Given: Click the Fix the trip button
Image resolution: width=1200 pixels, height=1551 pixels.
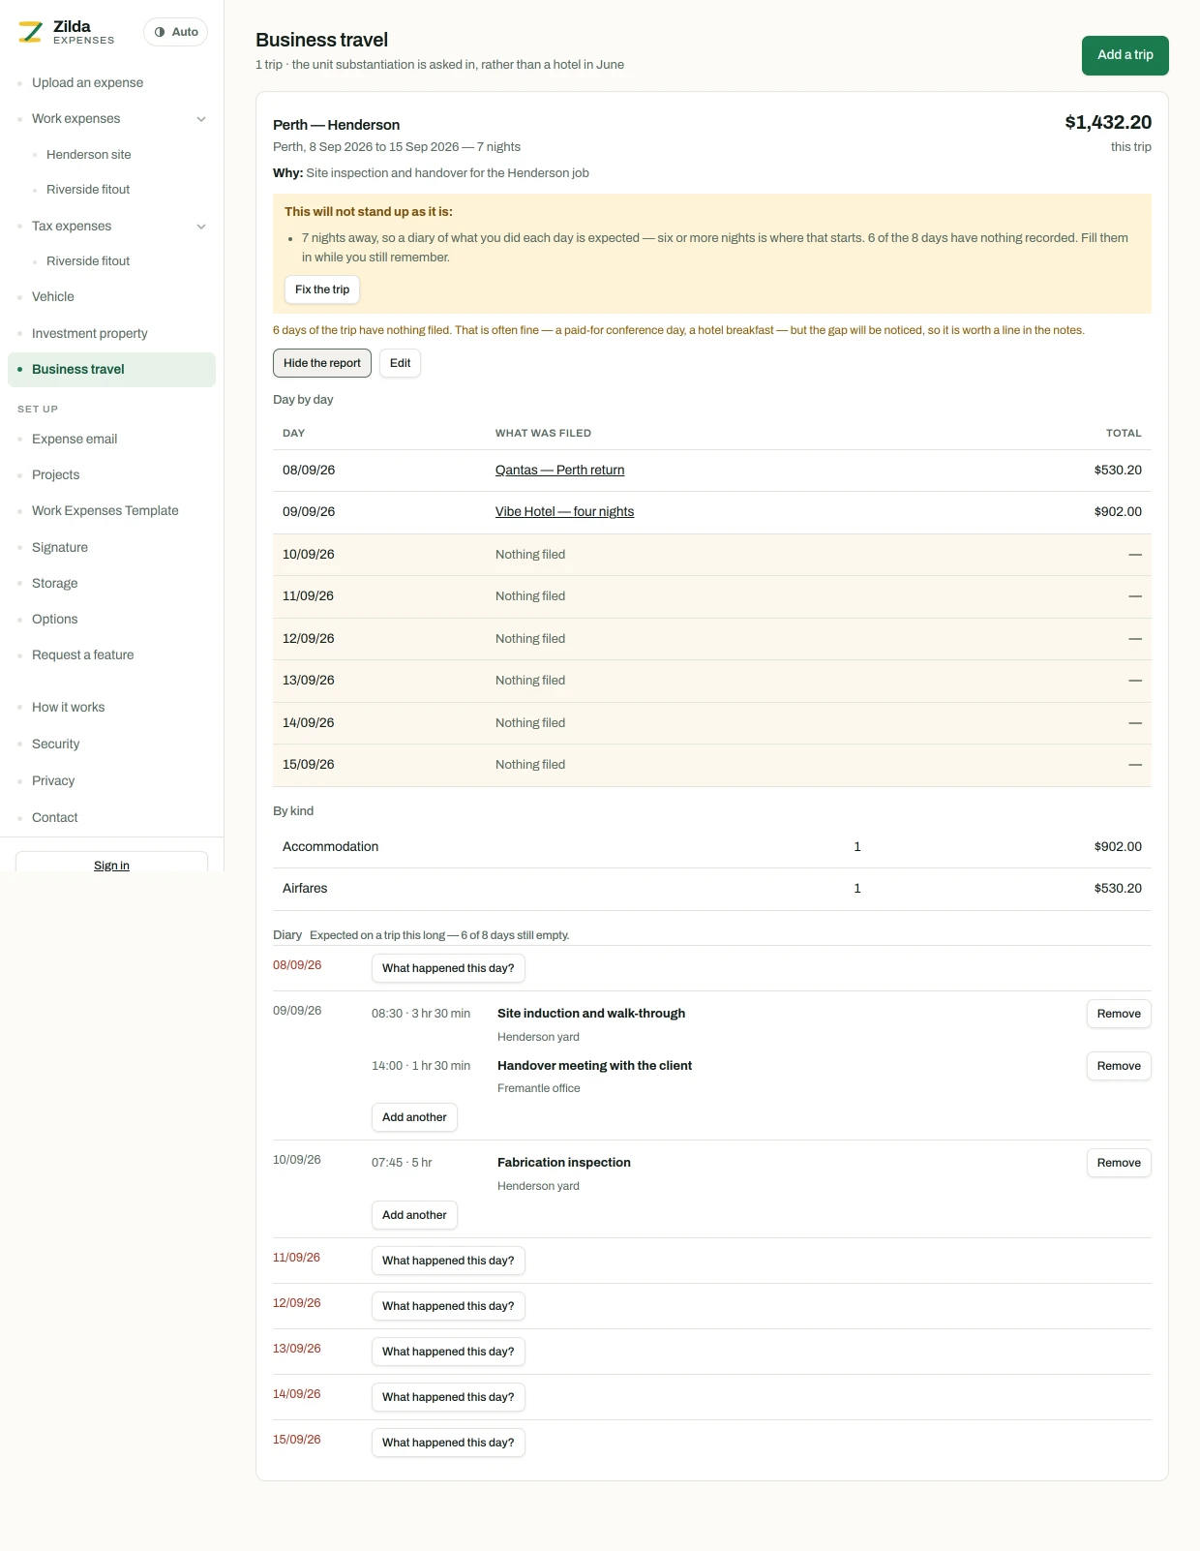Looking at the screenshot, I should (x=322, y=289).
